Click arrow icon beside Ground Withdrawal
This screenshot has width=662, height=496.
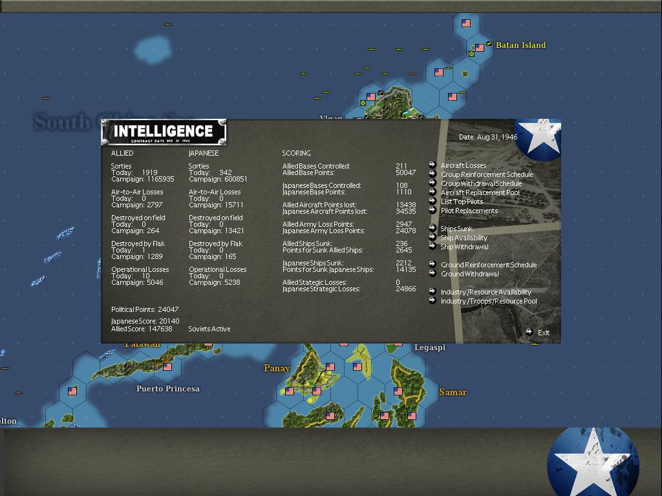pos(432,273)
